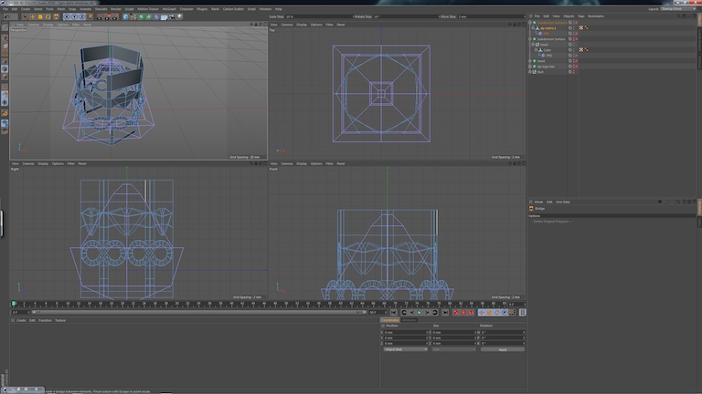The height and width of the screenshot is (394, 702).
Task: Click the timeline playhead at frame 0
Action: pyautogui.click(x=14, y=304)
